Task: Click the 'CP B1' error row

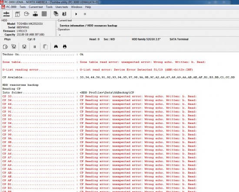Action: pyautogui.click(x=100, y=184)
